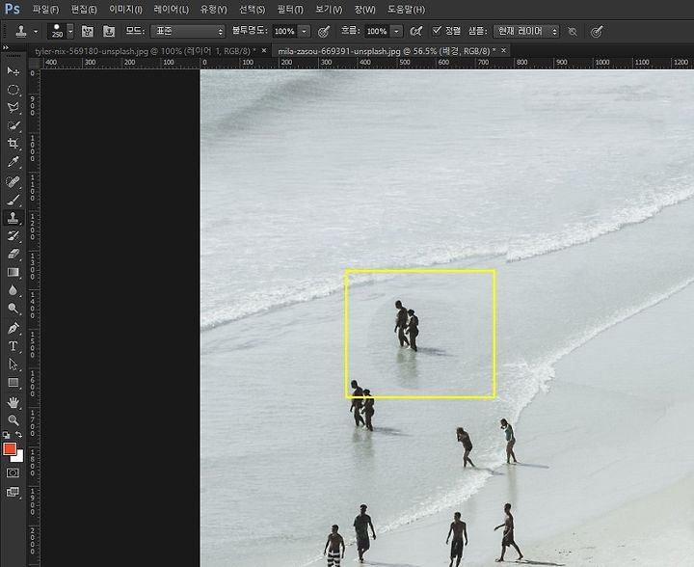Toggle pressure for opacity
Viewport: 694px width, 567px height.
[x=324, y=31]
